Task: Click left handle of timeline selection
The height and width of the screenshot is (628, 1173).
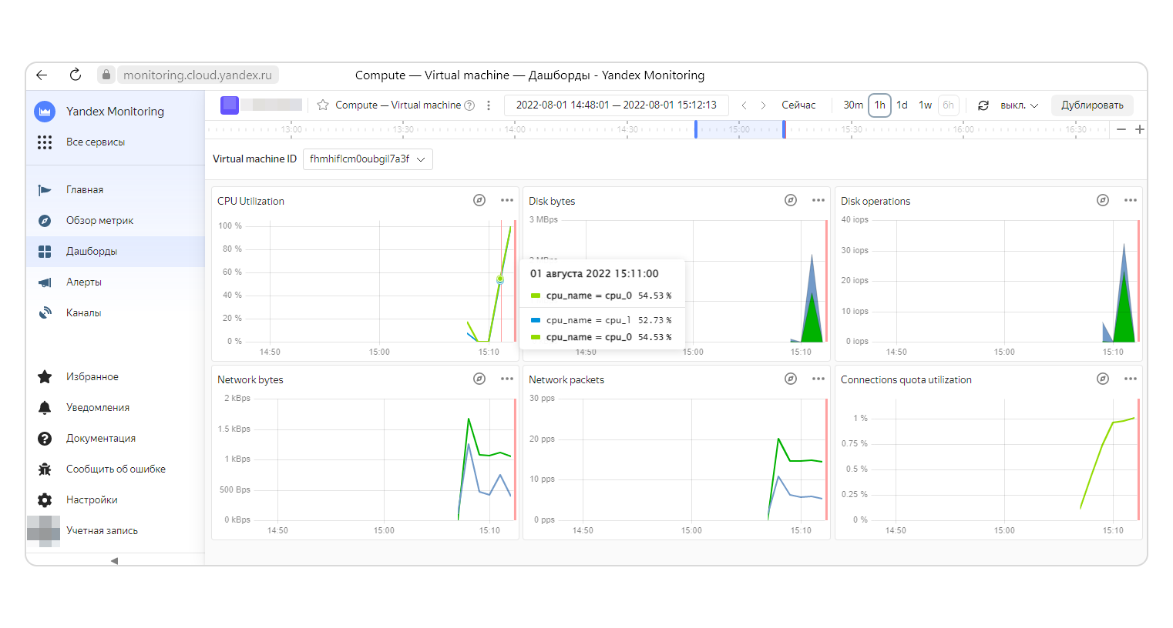Action: pyautogui.click(x=696, y=129)
